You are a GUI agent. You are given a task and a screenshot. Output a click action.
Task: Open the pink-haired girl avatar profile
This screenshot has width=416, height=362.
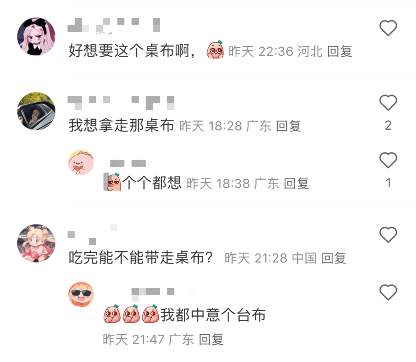tap(36, 37)
